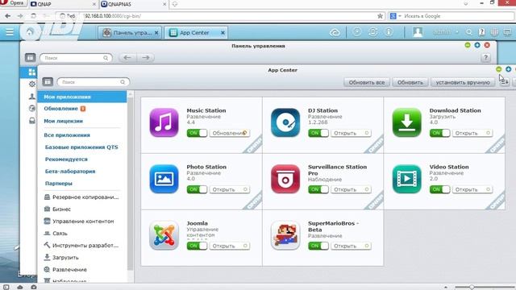Toggle Joomla ON switch
The width and height of the screenshot is (516, 290).
pos(197,246)
